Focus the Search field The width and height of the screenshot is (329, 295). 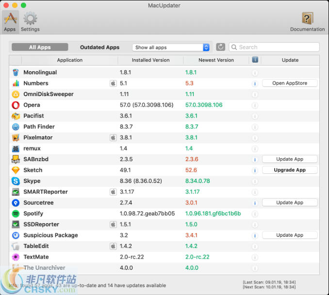pyautogui.click(x=274, y=47)
